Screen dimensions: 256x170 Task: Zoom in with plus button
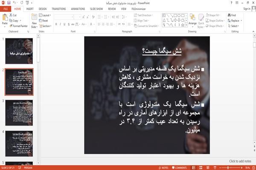pos(241,168)
